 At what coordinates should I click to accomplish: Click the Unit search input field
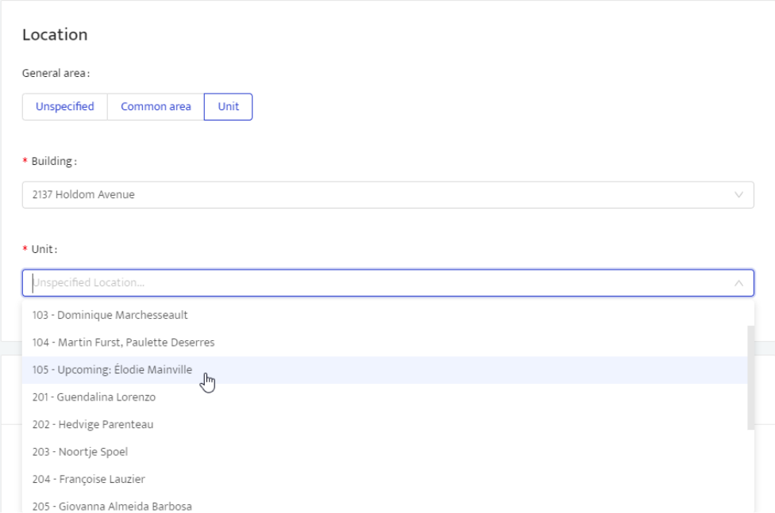click(373, 283)
